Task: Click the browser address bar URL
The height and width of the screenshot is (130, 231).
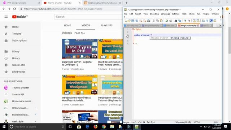Action: [x=63, y=9]
